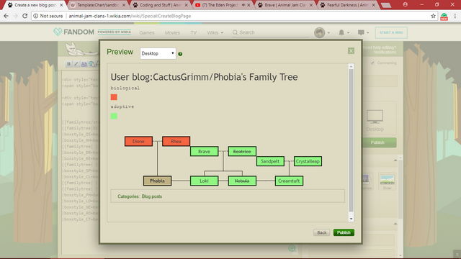Viewport: 461px width, 259px height.
Task: Click the green help question mark icon
Action: coord(180,54)
